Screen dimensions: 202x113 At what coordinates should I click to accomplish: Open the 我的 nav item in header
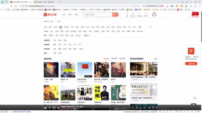(76, 15)
